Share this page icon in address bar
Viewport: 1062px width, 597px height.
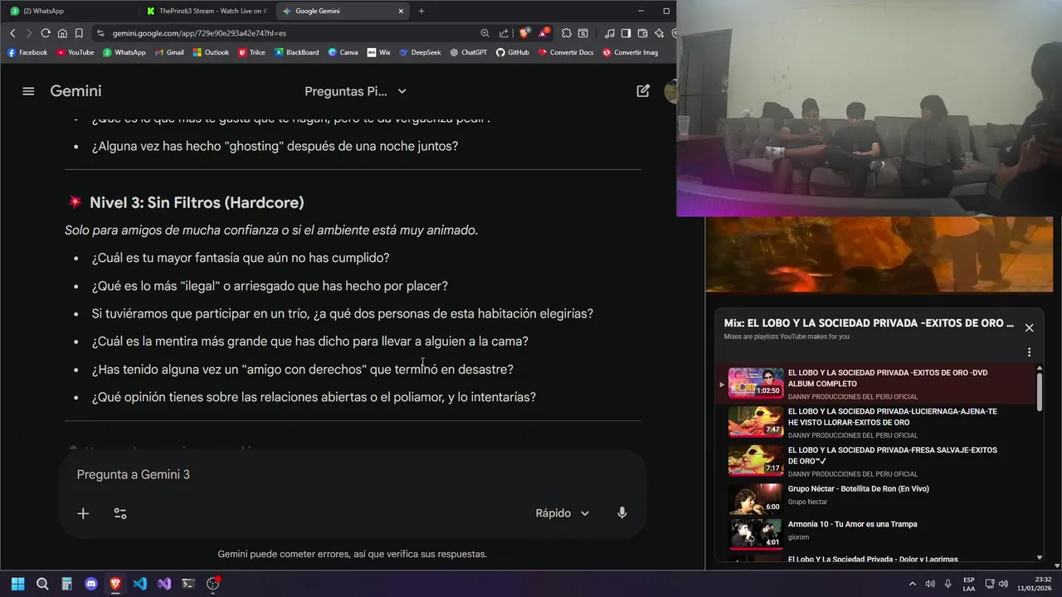(504, 33)
